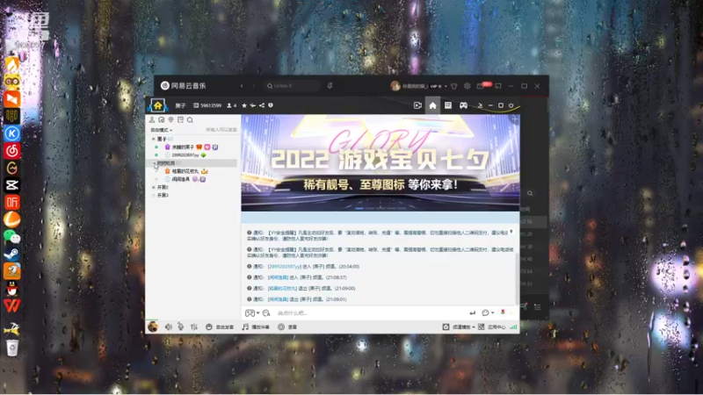Click the record button in bottom bar
The height and width of the screenshot is (395, 703).
coord(287,327)
